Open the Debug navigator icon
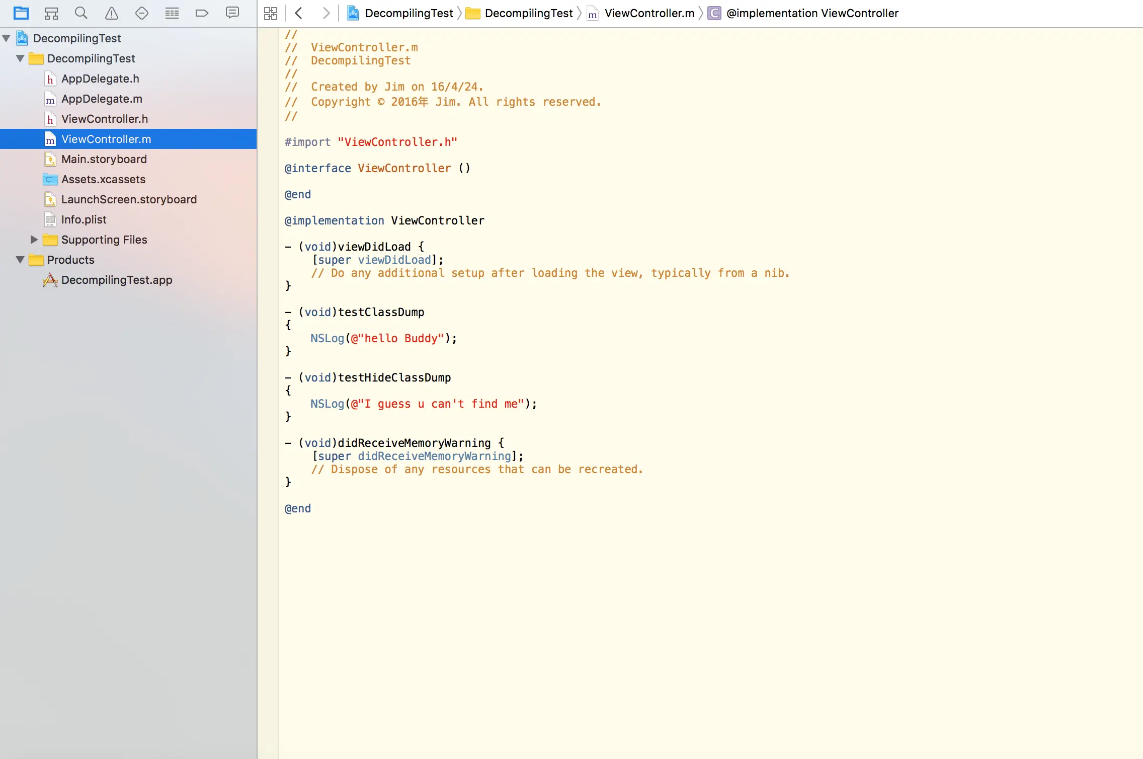Viewport: 1143px width, 759px height. pyautogui.click(x=172, y=13)
